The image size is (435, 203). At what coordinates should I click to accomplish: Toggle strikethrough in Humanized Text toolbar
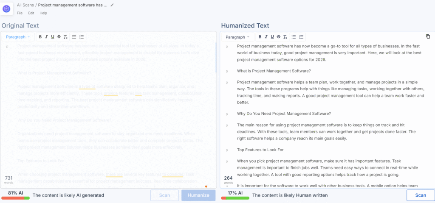point(278,37)
